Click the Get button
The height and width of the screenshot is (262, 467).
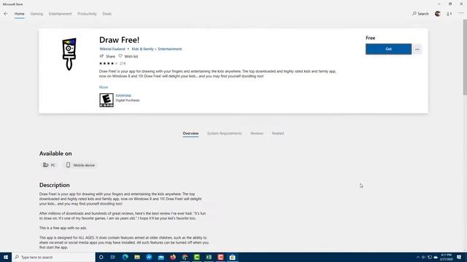point(388,49)
